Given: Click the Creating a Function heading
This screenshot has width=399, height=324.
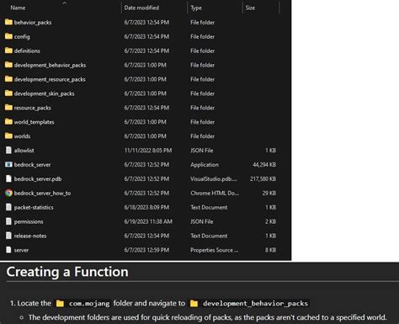Looking at the screenshot, I should 67,272.
